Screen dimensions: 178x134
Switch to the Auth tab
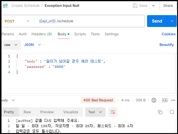[x=23, y=34]
